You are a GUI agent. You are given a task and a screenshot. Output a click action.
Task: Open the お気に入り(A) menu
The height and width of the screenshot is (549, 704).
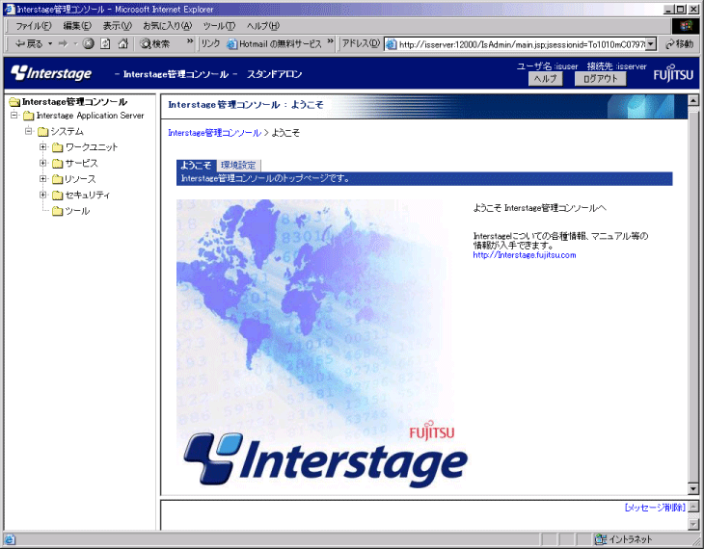click(168, 26)
